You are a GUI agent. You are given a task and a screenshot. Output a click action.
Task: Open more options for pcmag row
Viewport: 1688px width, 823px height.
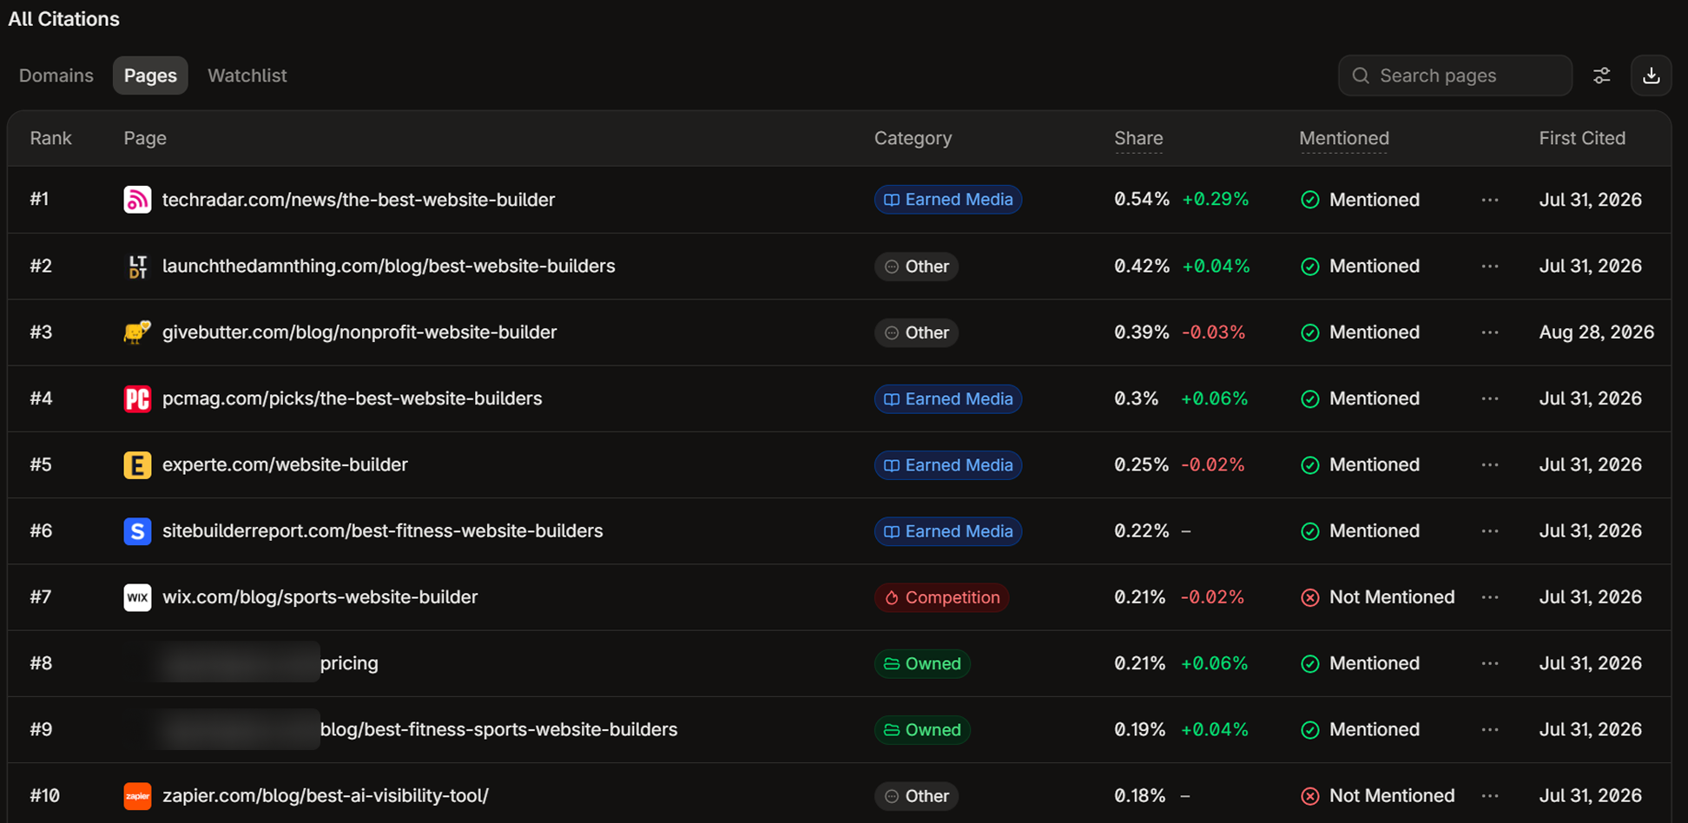tap(1490, 398)
